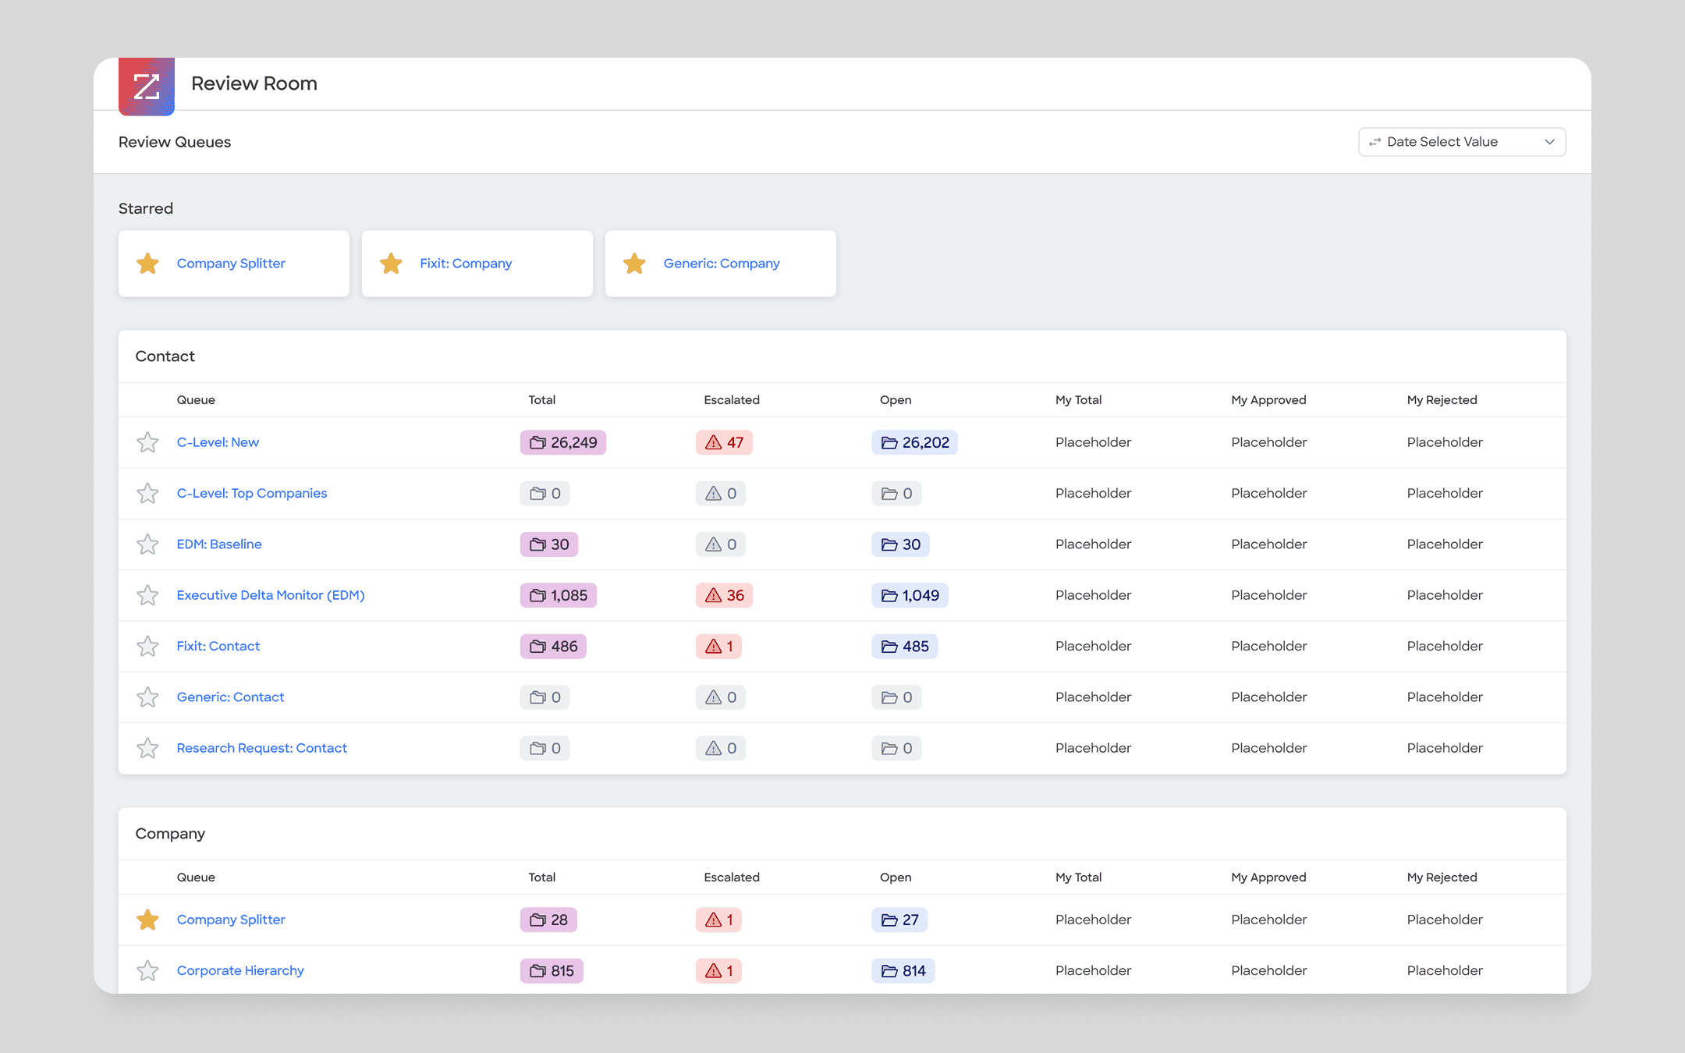Click My Rejected Placeholder in Fixit: Contact row

(1445, 646)
